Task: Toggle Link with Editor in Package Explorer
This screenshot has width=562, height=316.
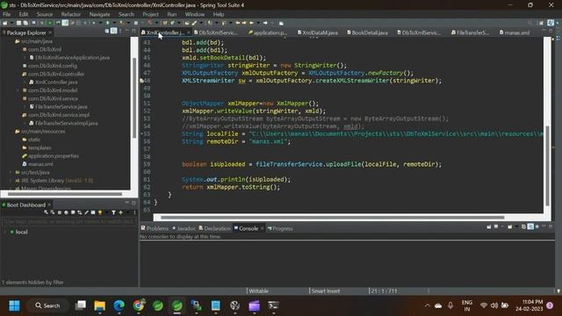Action: (x=113, y=32)
